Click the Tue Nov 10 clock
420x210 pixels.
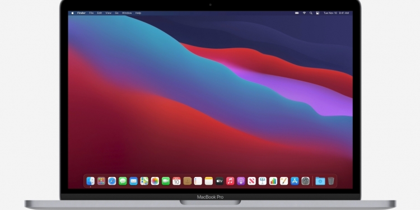coord(336,13)
